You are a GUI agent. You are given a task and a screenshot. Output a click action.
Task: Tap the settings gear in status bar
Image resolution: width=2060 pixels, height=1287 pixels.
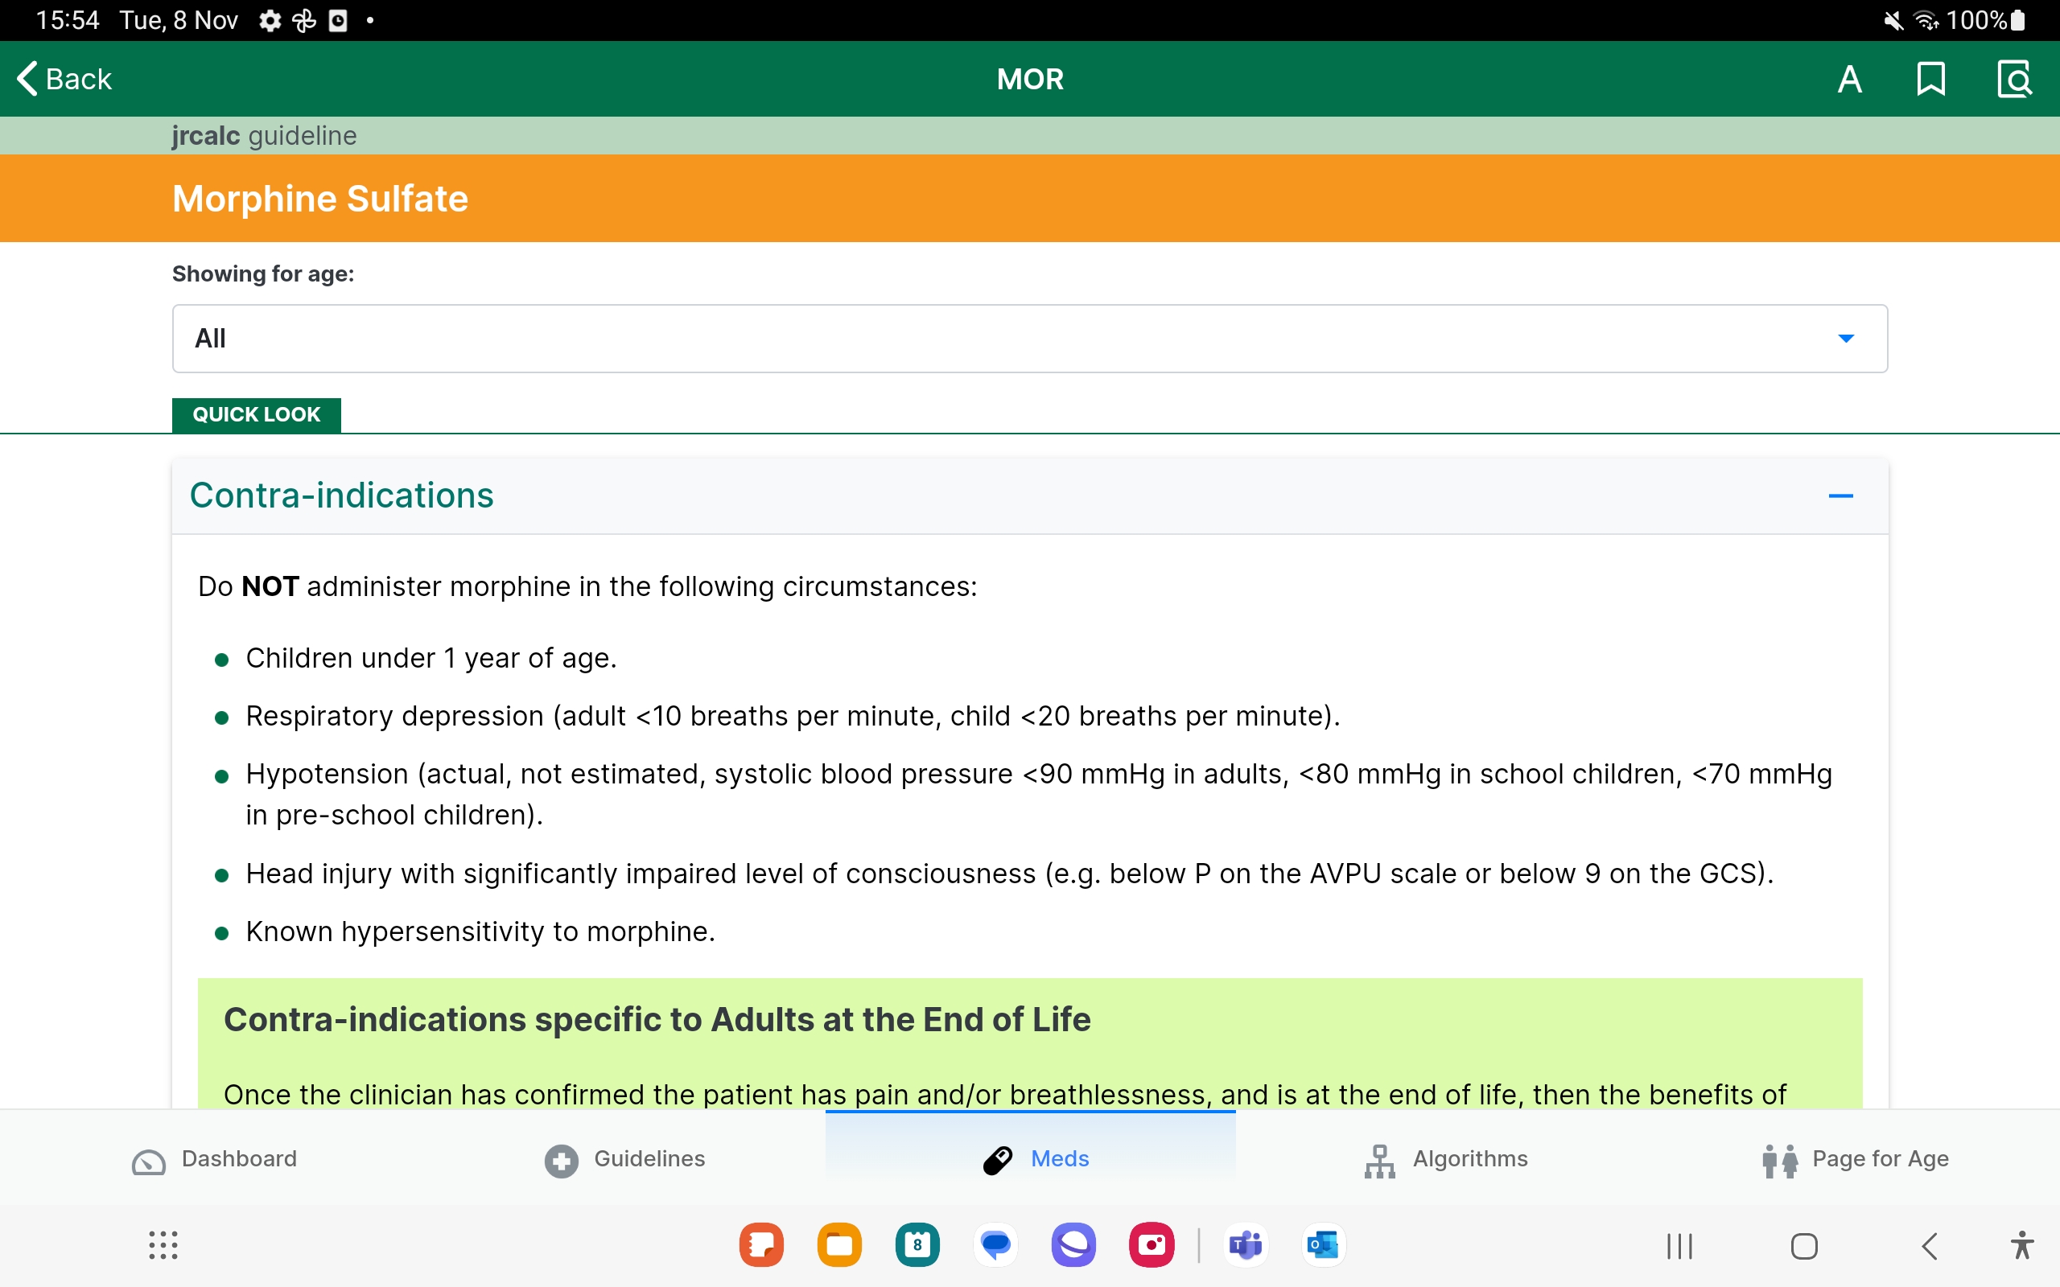click(270, 20)
